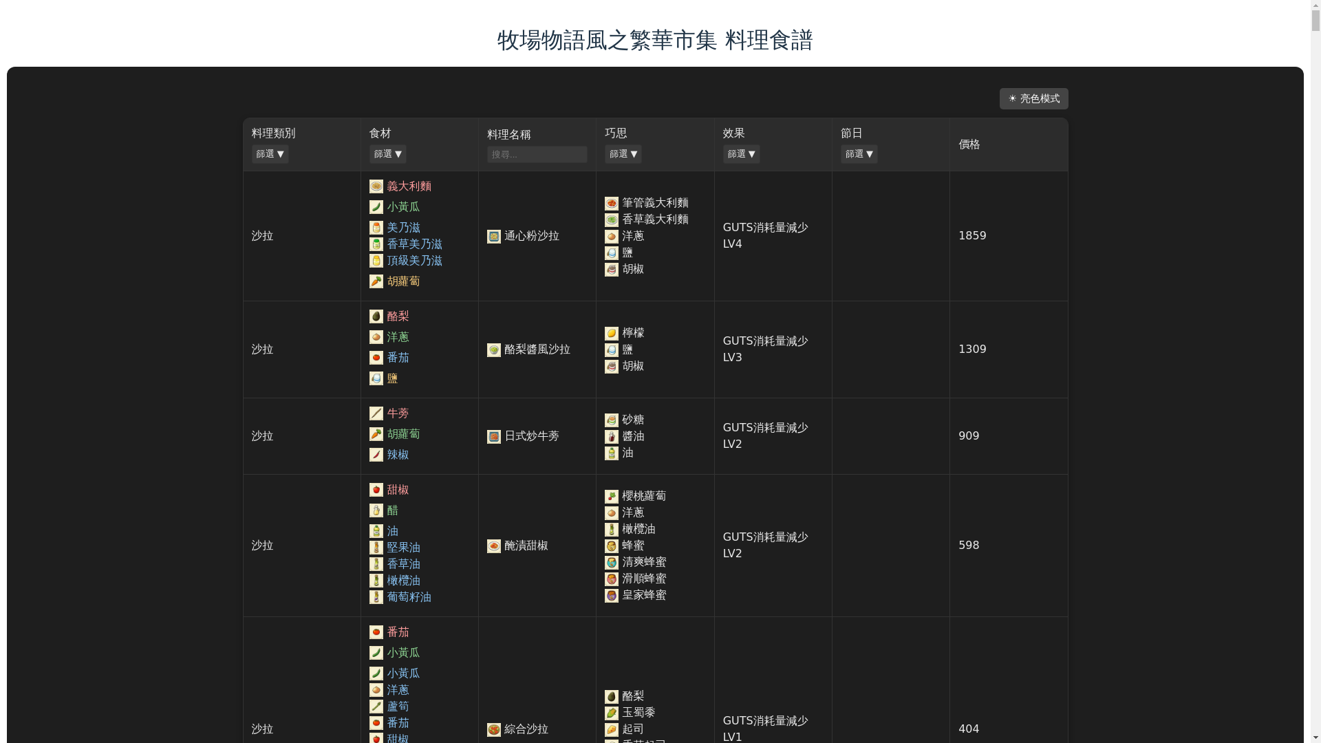Expand the 巧思 filter dropdown

[x=623, y=154]
